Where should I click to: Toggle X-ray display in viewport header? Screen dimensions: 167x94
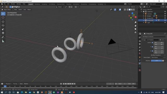[x=125, y=10]
